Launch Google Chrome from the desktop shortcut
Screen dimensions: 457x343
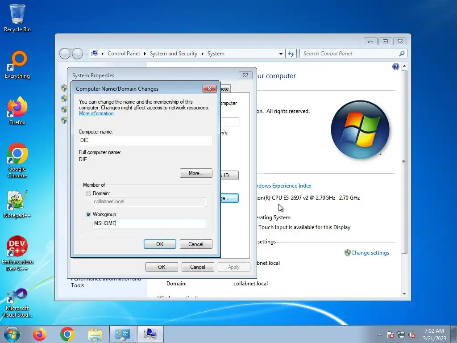coord(17,160)
